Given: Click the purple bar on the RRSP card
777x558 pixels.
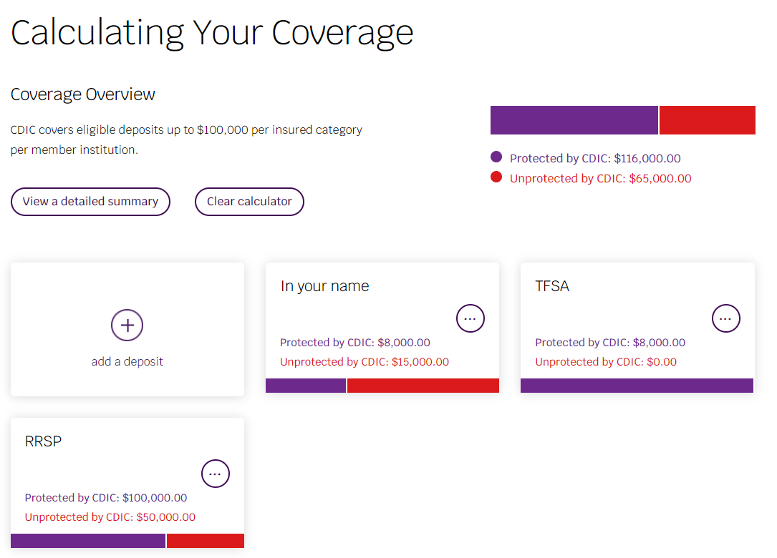Looking at the screenshot, I should click(88, 541).
